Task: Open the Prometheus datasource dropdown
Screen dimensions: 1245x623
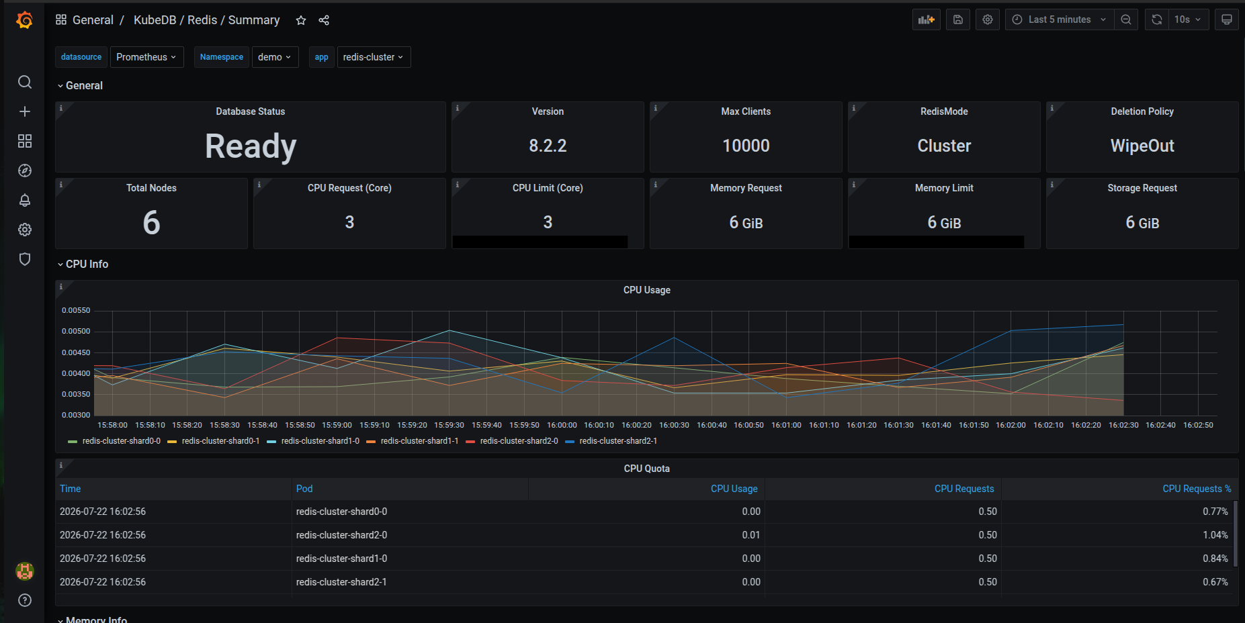Action: coord(146,57)
